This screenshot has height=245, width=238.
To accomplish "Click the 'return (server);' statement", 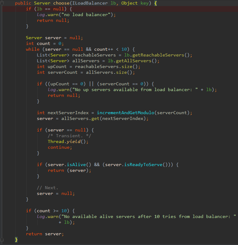I will [69, 171].
